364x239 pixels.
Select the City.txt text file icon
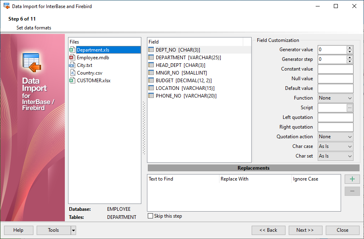click(x=72, y=65)
